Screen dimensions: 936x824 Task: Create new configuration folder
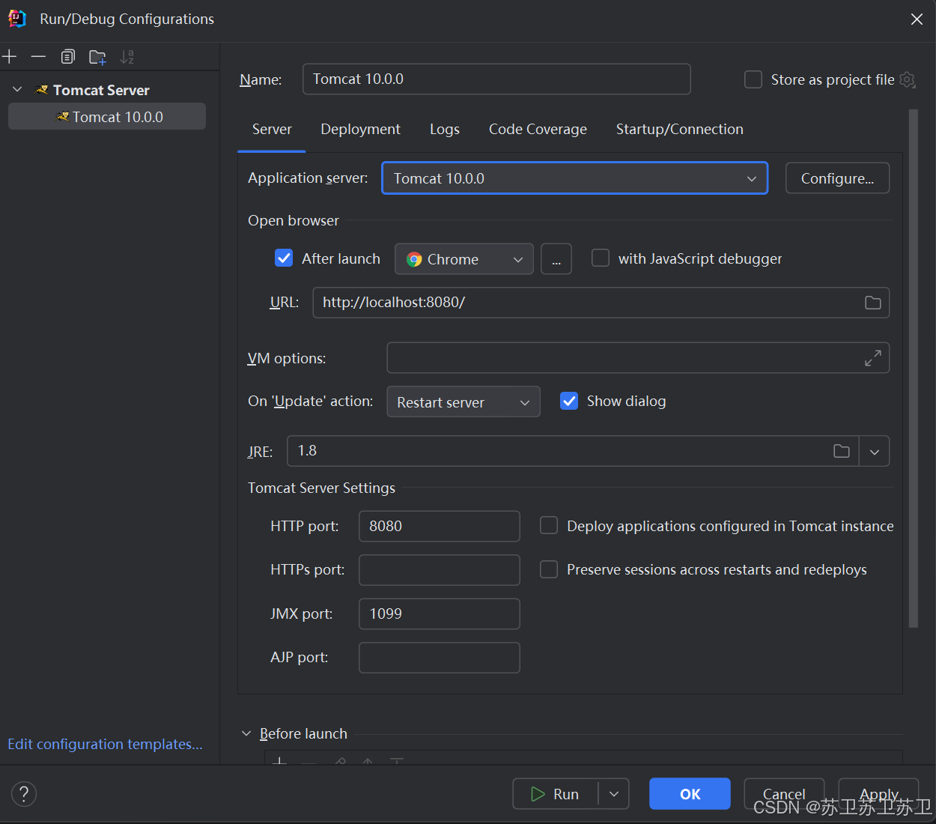97,57
